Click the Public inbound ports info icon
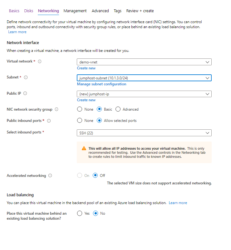Image resolution: width=231 pixels, height=250 pixels. coord(49,121)
